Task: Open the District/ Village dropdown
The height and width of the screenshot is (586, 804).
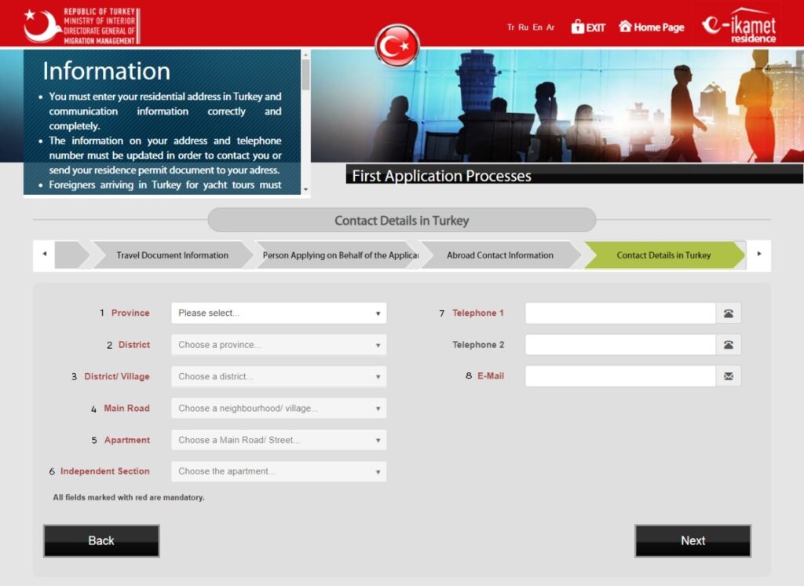Action: coord(279,376)
